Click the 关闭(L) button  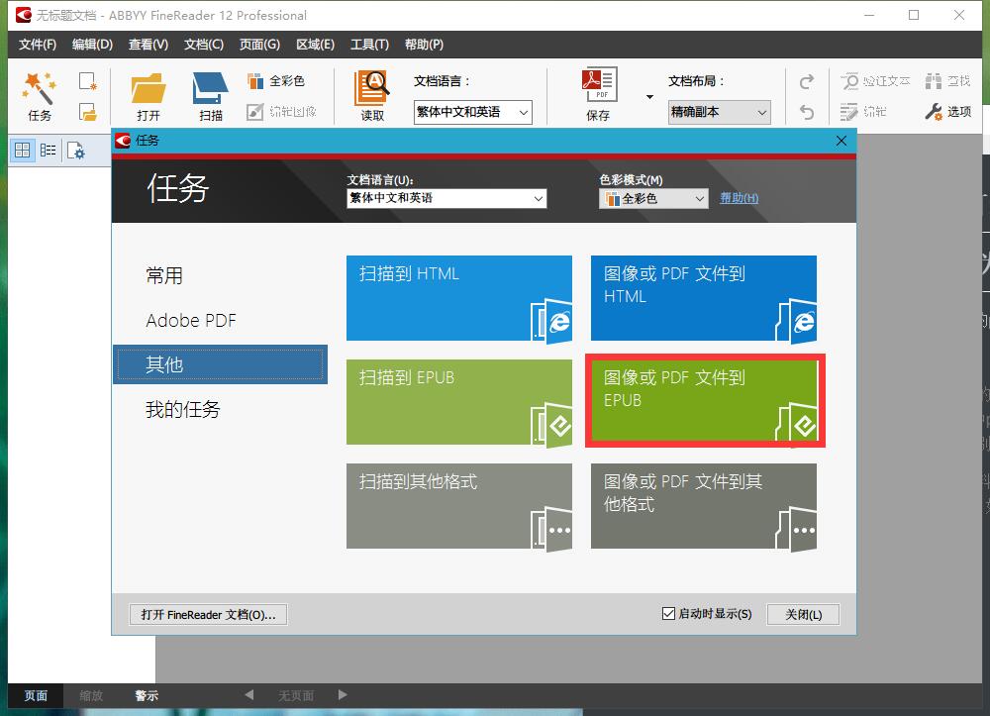[x=803, y=614]
